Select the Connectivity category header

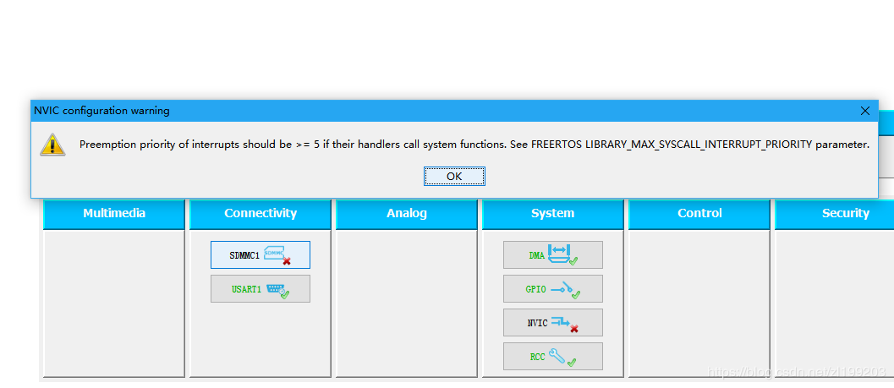click(x=261, y=214)
